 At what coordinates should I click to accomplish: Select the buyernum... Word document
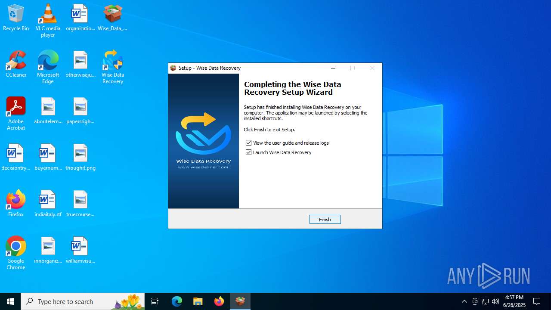point(48,157)
